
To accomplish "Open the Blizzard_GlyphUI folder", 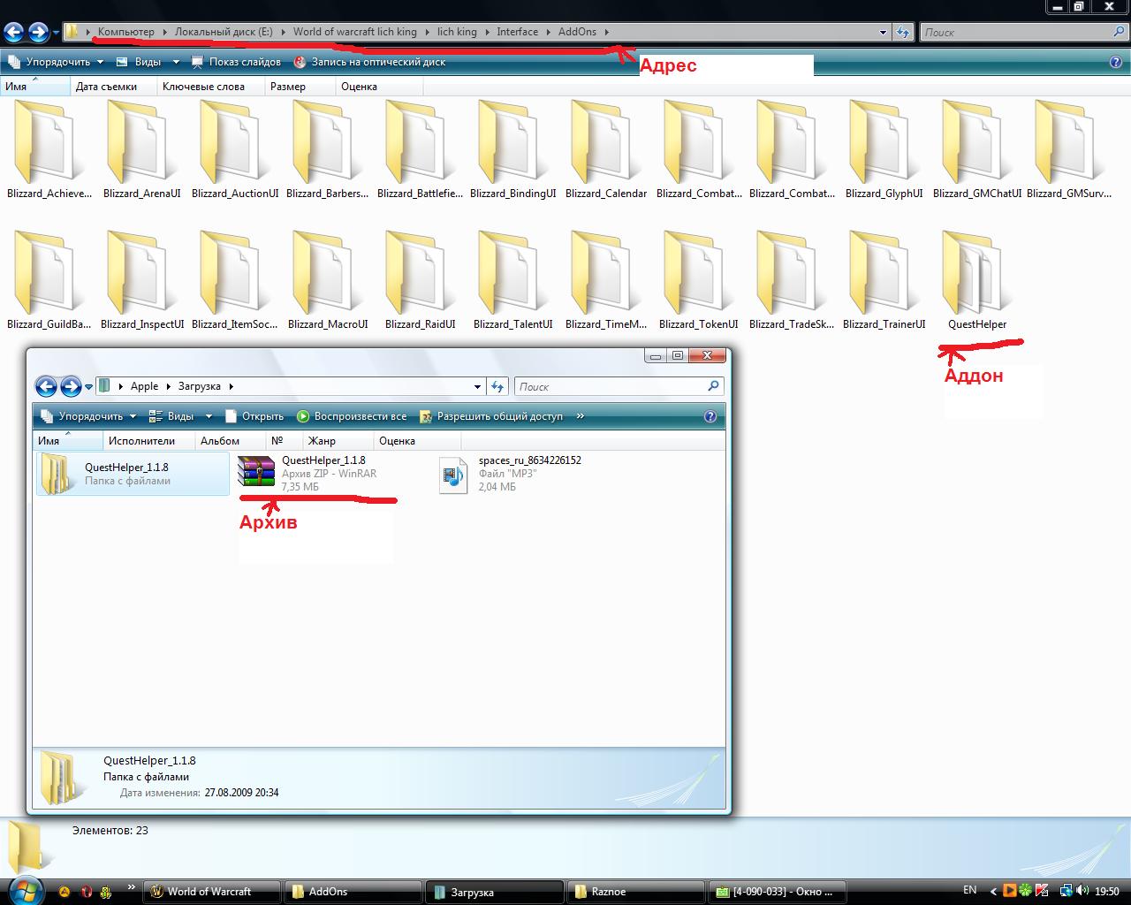I will click(x=884, y=150).
